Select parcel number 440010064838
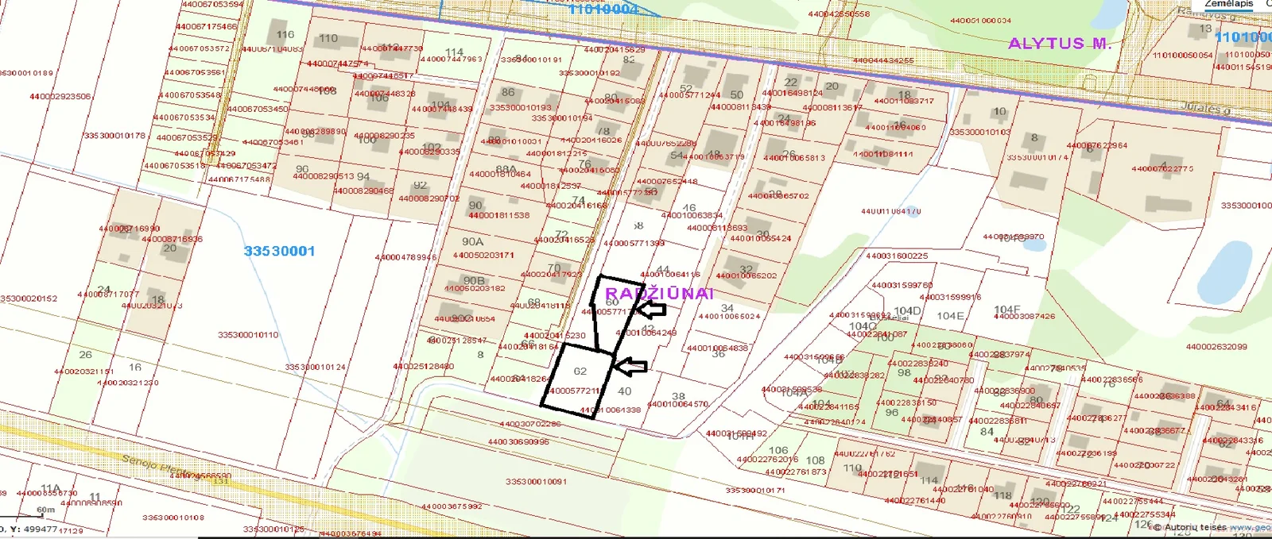The width and height of the screenshot is (1272, 539). click(717, 348)
